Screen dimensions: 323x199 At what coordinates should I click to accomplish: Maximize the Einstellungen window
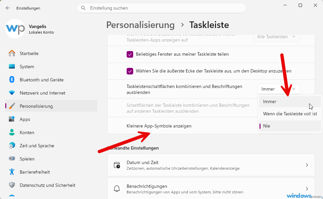[300, 5]
